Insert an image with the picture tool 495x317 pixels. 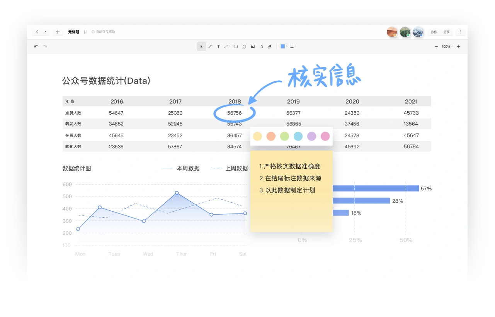click(253, 47)
